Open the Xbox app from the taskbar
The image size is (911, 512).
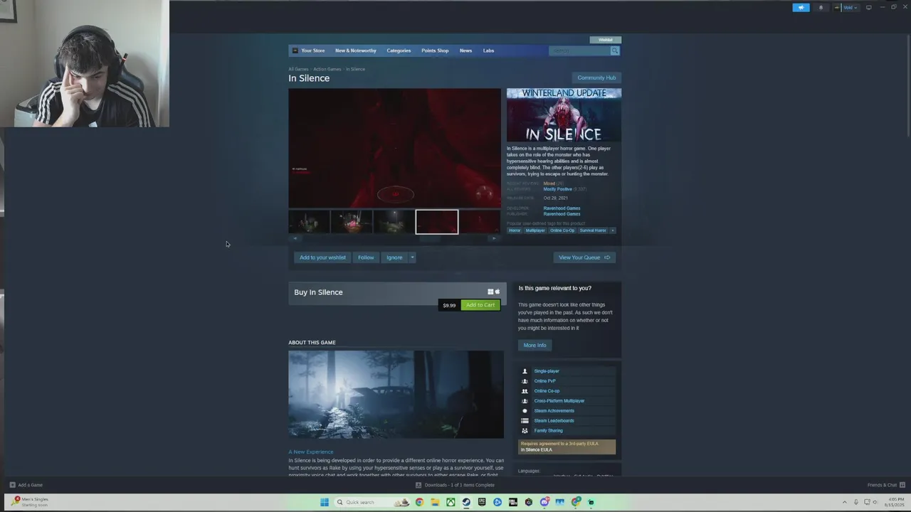tap(451, 502)
